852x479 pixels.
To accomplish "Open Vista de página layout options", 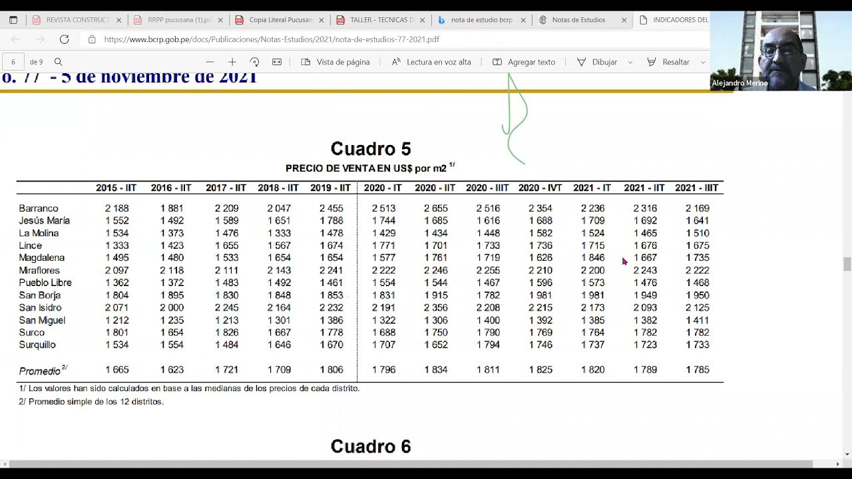I will click(x=335, y=62).
